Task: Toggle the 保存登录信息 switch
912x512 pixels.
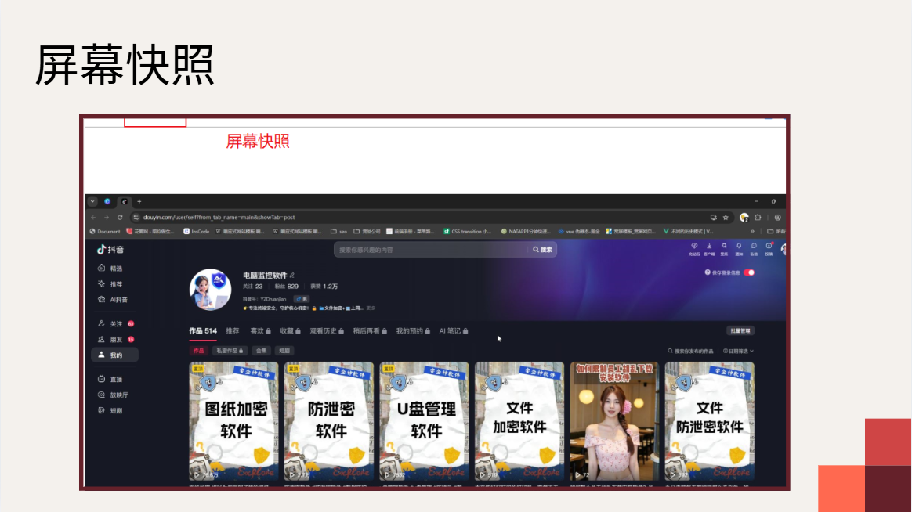Action: coord(749,272)
